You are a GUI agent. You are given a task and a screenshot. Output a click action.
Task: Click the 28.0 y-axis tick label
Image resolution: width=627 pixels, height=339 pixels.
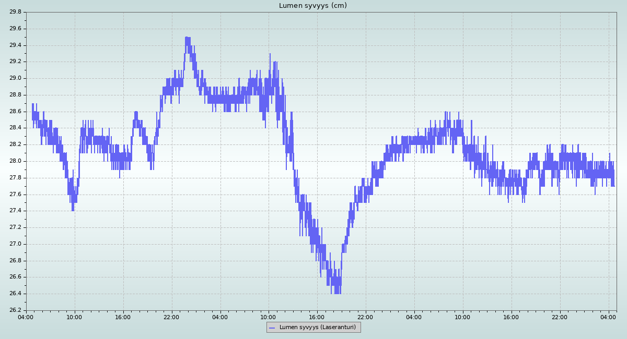click(x=15, y=161)
